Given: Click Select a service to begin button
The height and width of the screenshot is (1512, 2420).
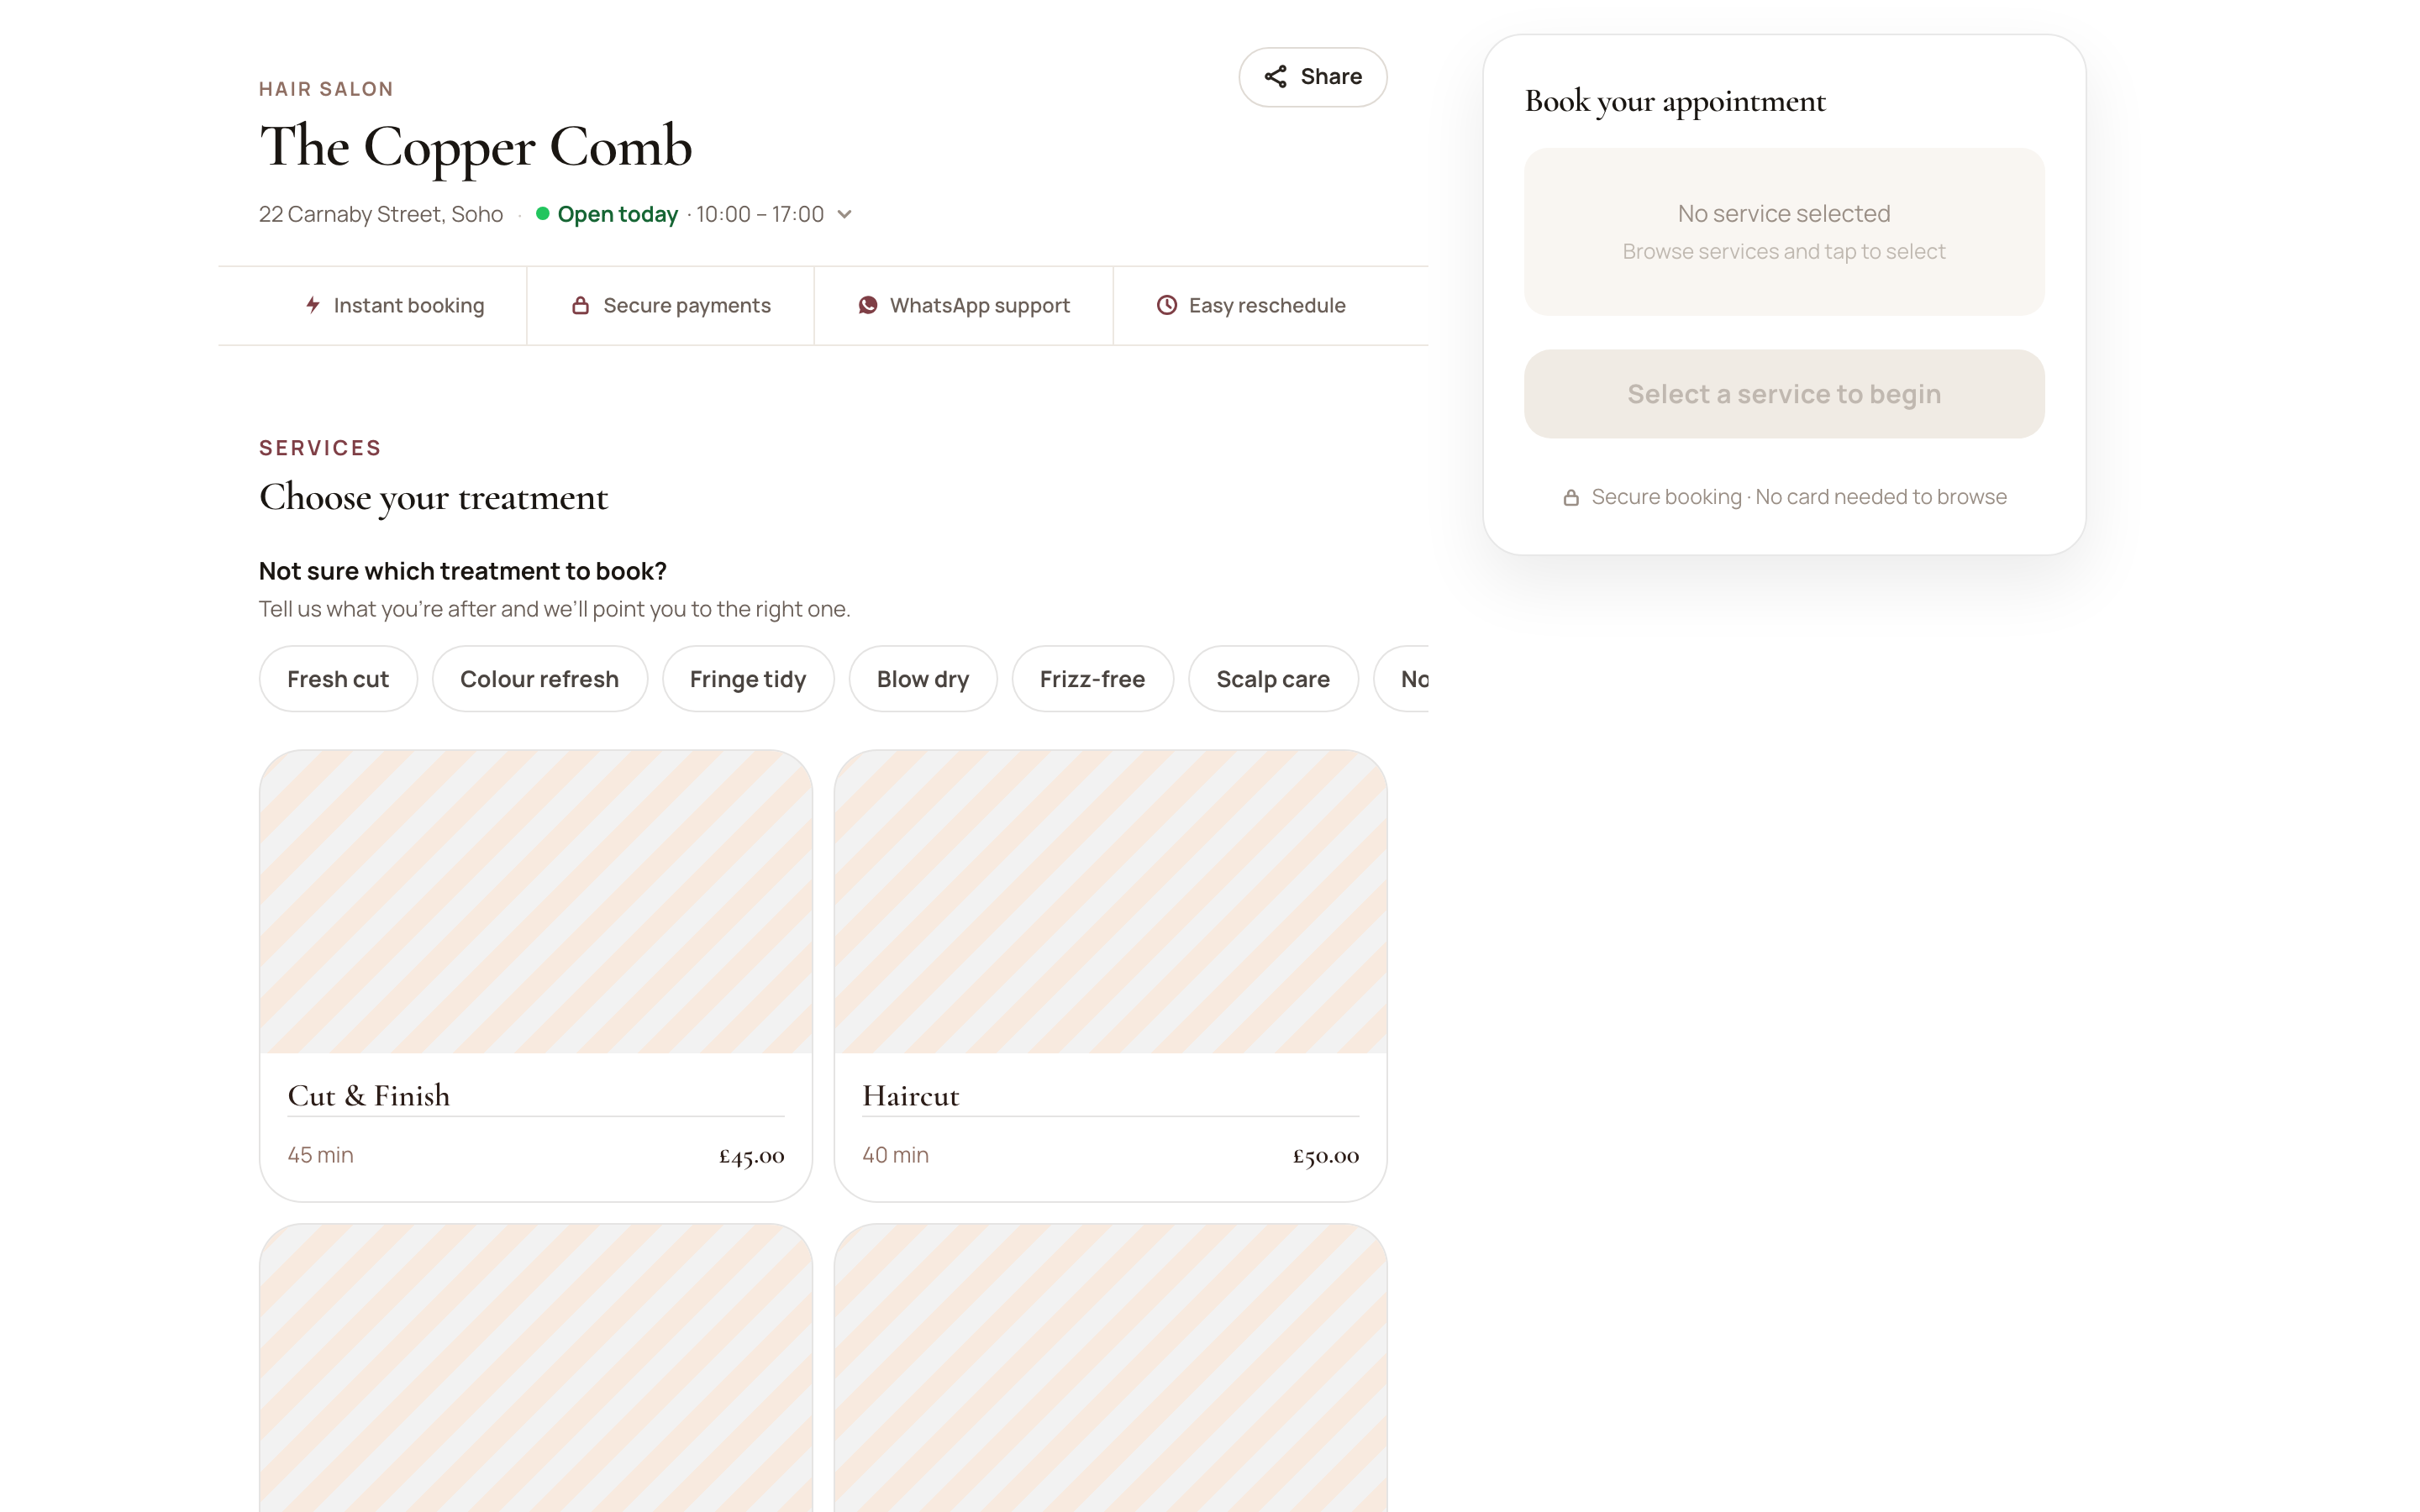Looking at the screenshot, I should point(1784,394).
